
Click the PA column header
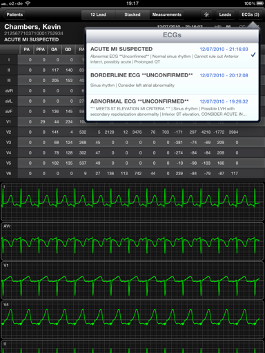pyautogui.click(x=27, y=50)
